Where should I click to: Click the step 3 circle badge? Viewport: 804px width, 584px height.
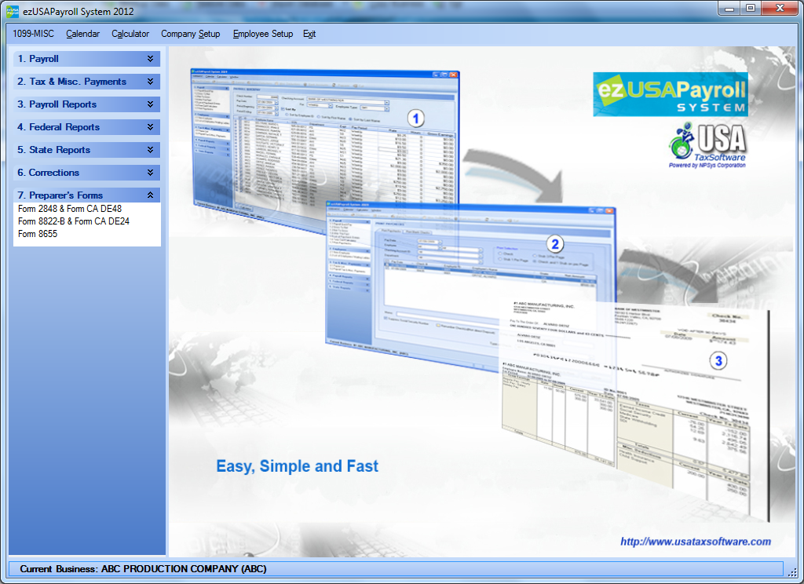tap(718, 362)
